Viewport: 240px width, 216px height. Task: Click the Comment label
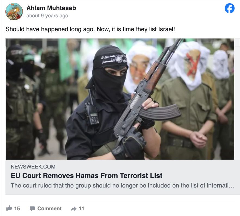(x=50, y=208)
